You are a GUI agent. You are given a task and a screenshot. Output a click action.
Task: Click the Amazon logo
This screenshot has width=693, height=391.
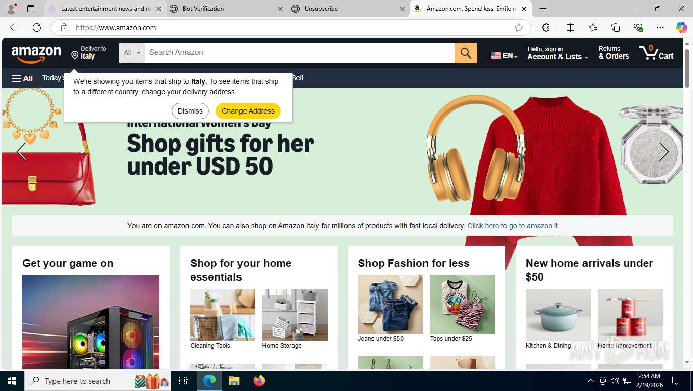pyautogui.click(x=36, y=54)
